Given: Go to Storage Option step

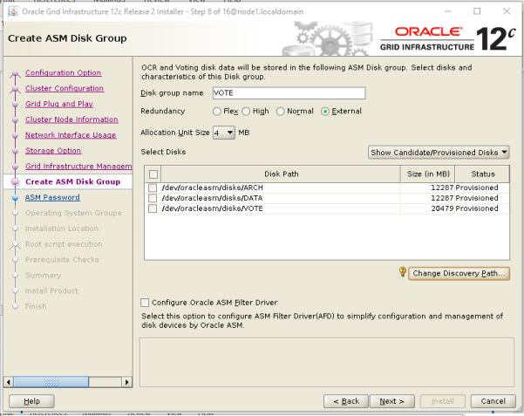Looking at the screenshot, I should (x=53, y=151).
